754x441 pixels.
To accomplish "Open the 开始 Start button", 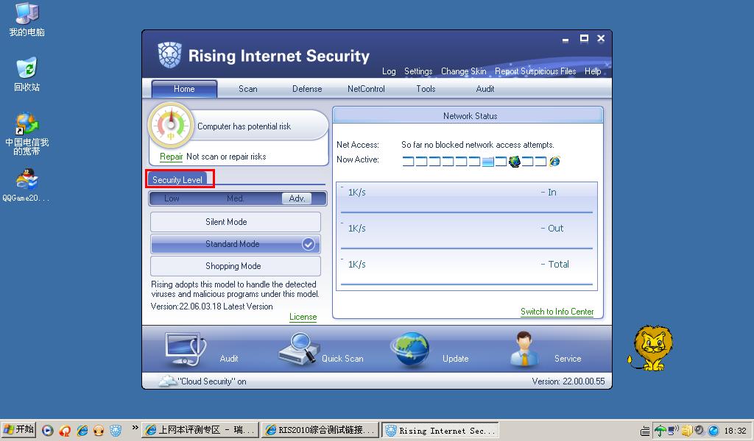I will [x=18, y=429].
